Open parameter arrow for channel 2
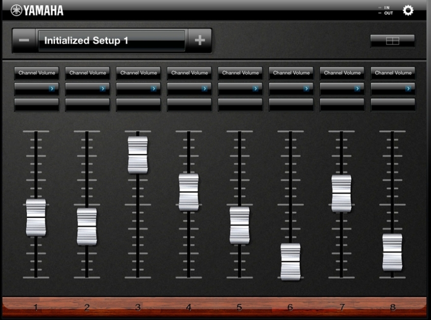This screenshot has height=320, width=431. point(103,88)
